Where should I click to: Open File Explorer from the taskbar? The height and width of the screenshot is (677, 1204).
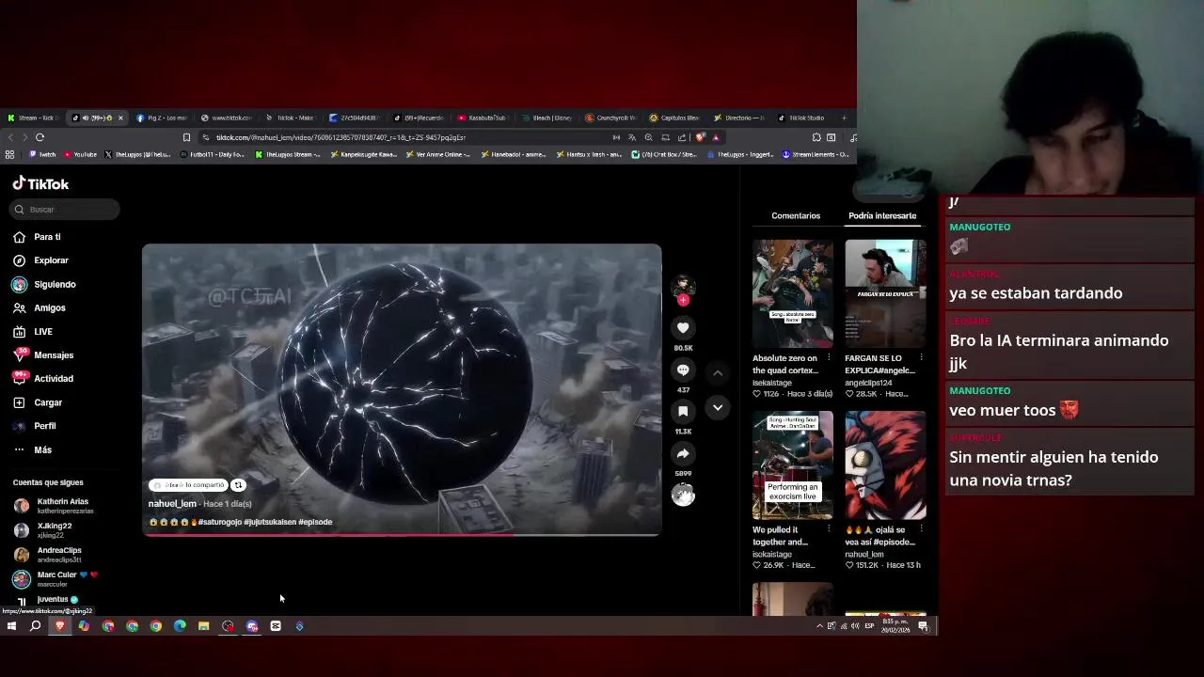203,626
